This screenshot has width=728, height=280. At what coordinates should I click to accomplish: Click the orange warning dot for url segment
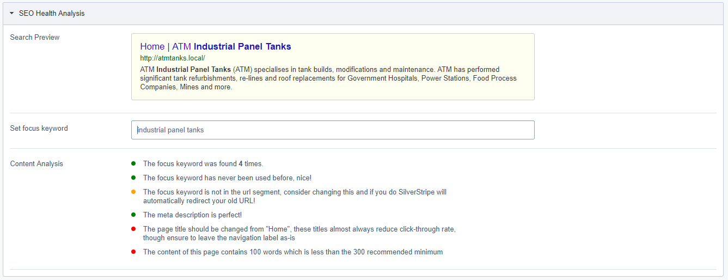[133, 192]
